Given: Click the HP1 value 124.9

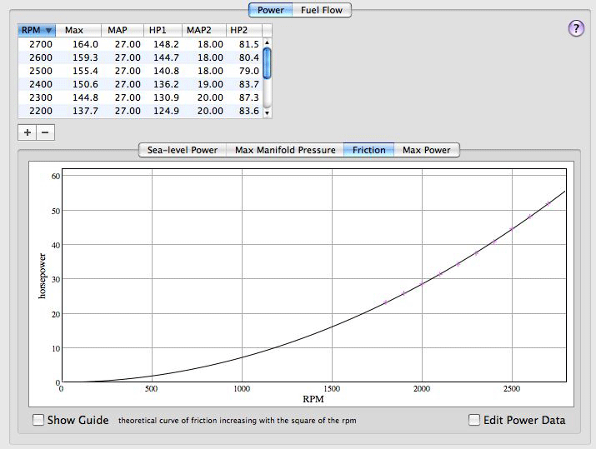Looking at the screenshot, I should (166, 111).
